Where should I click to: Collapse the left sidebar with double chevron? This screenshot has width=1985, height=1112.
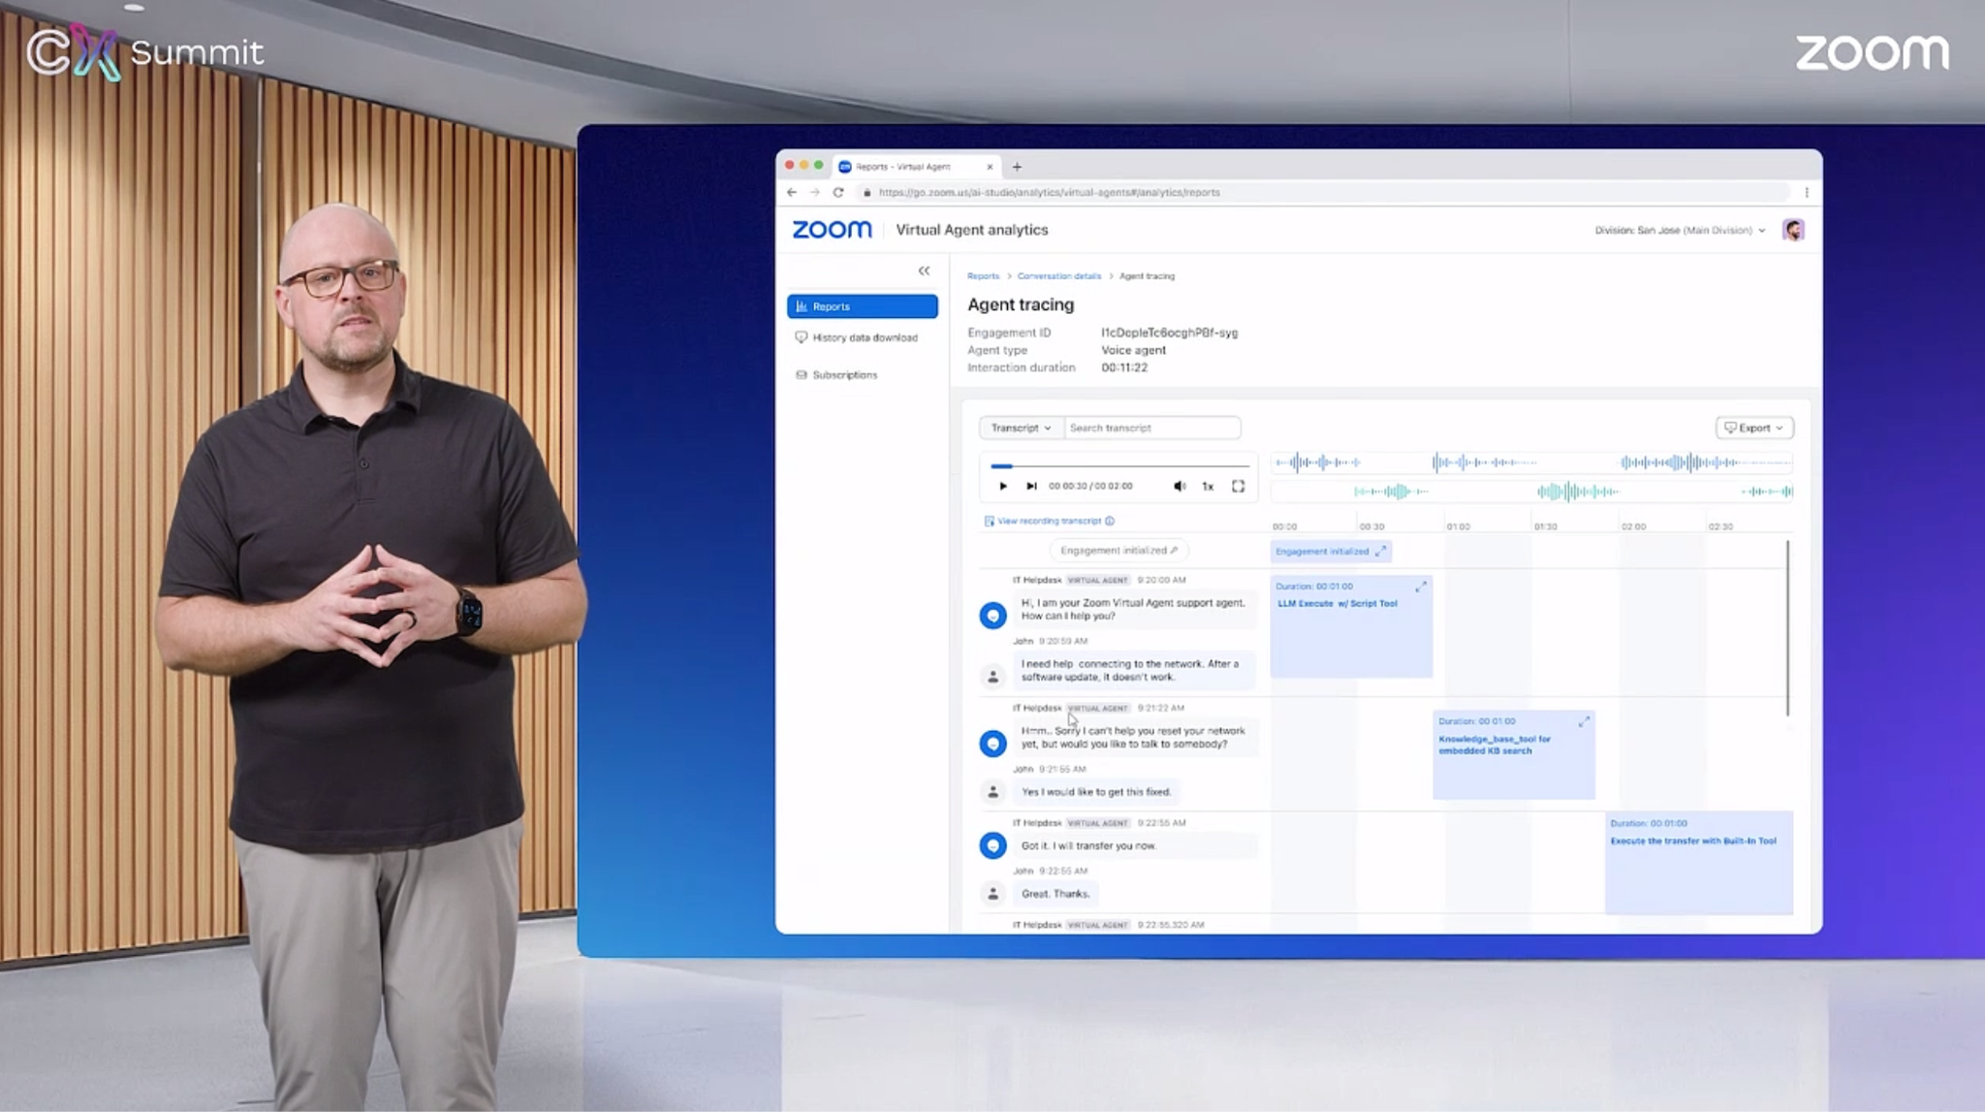[x=924, y=271]
